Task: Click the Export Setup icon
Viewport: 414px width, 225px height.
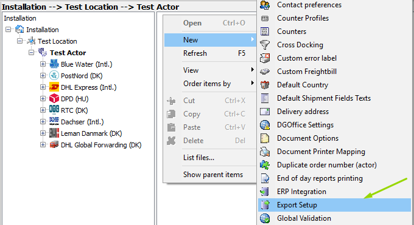Action: click(265, 205)
